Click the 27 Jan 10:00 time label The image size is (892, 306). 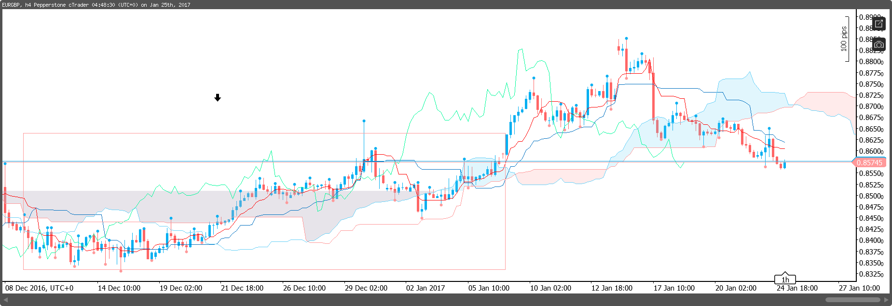pyautogui.click(x=859, y=288)
